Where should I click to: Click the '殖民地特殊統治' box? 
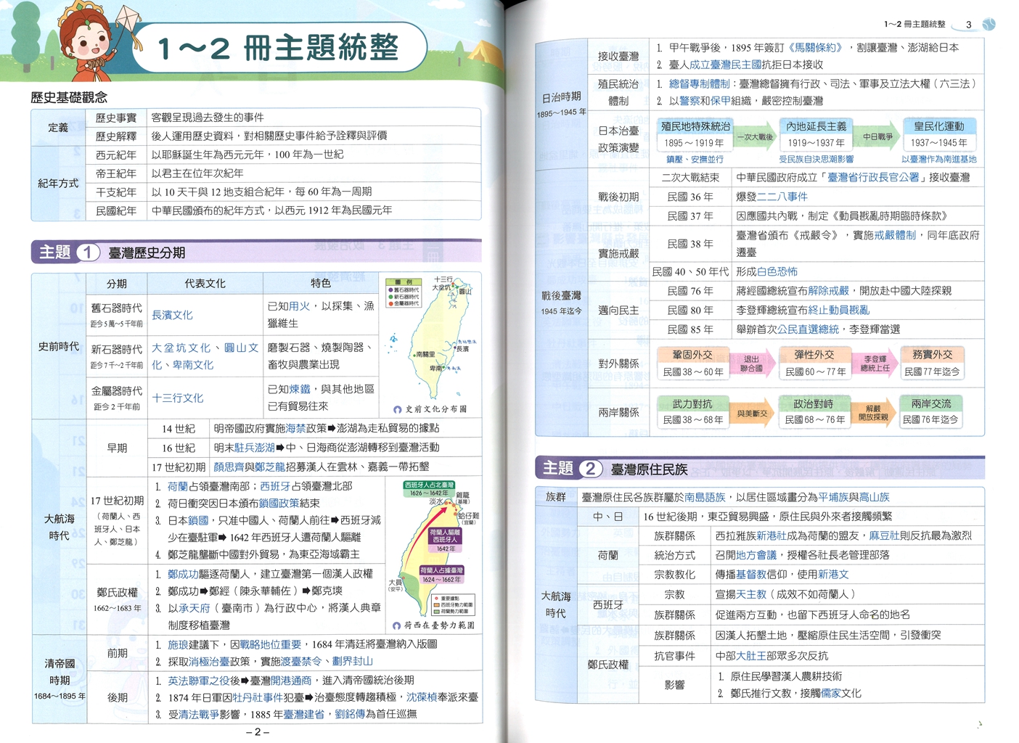[695, 134]
